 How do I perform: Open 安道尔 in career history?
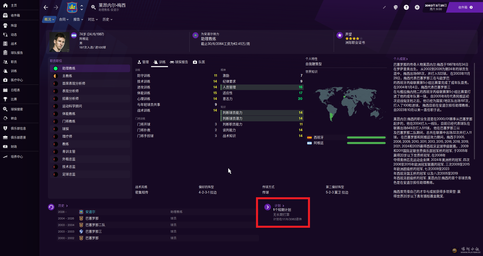[x=90, y=212]
